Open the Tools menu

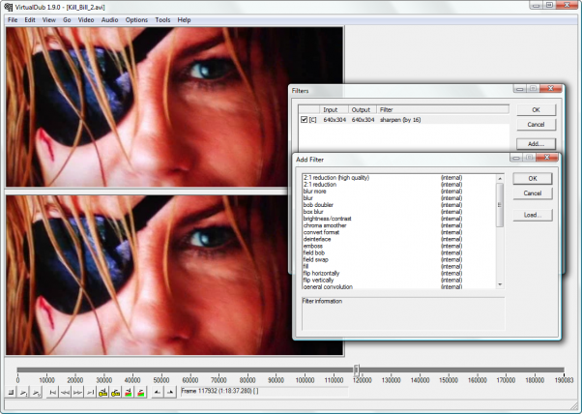click(162, 20)
